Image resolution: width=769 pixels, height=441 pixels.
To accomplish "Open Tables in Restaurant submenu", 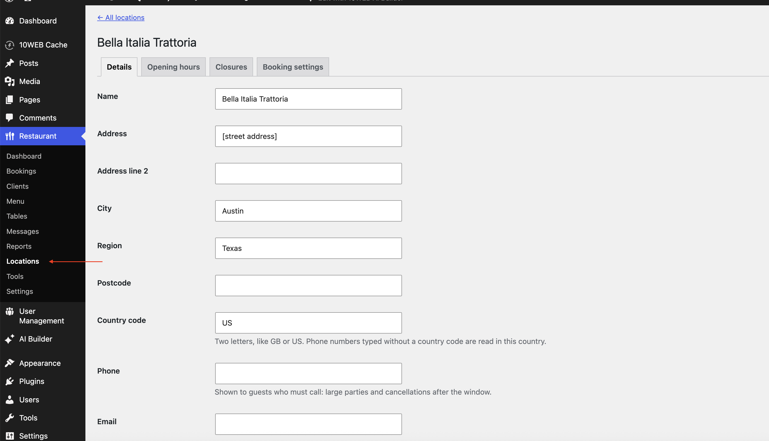I will point(17,216).
